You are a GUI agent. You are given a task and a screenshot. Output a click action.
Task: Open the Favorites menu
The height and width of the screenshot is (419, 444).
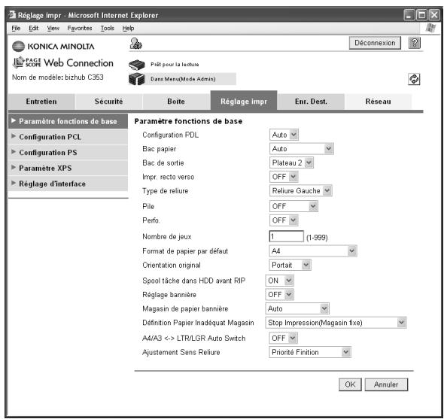point(80,28)
